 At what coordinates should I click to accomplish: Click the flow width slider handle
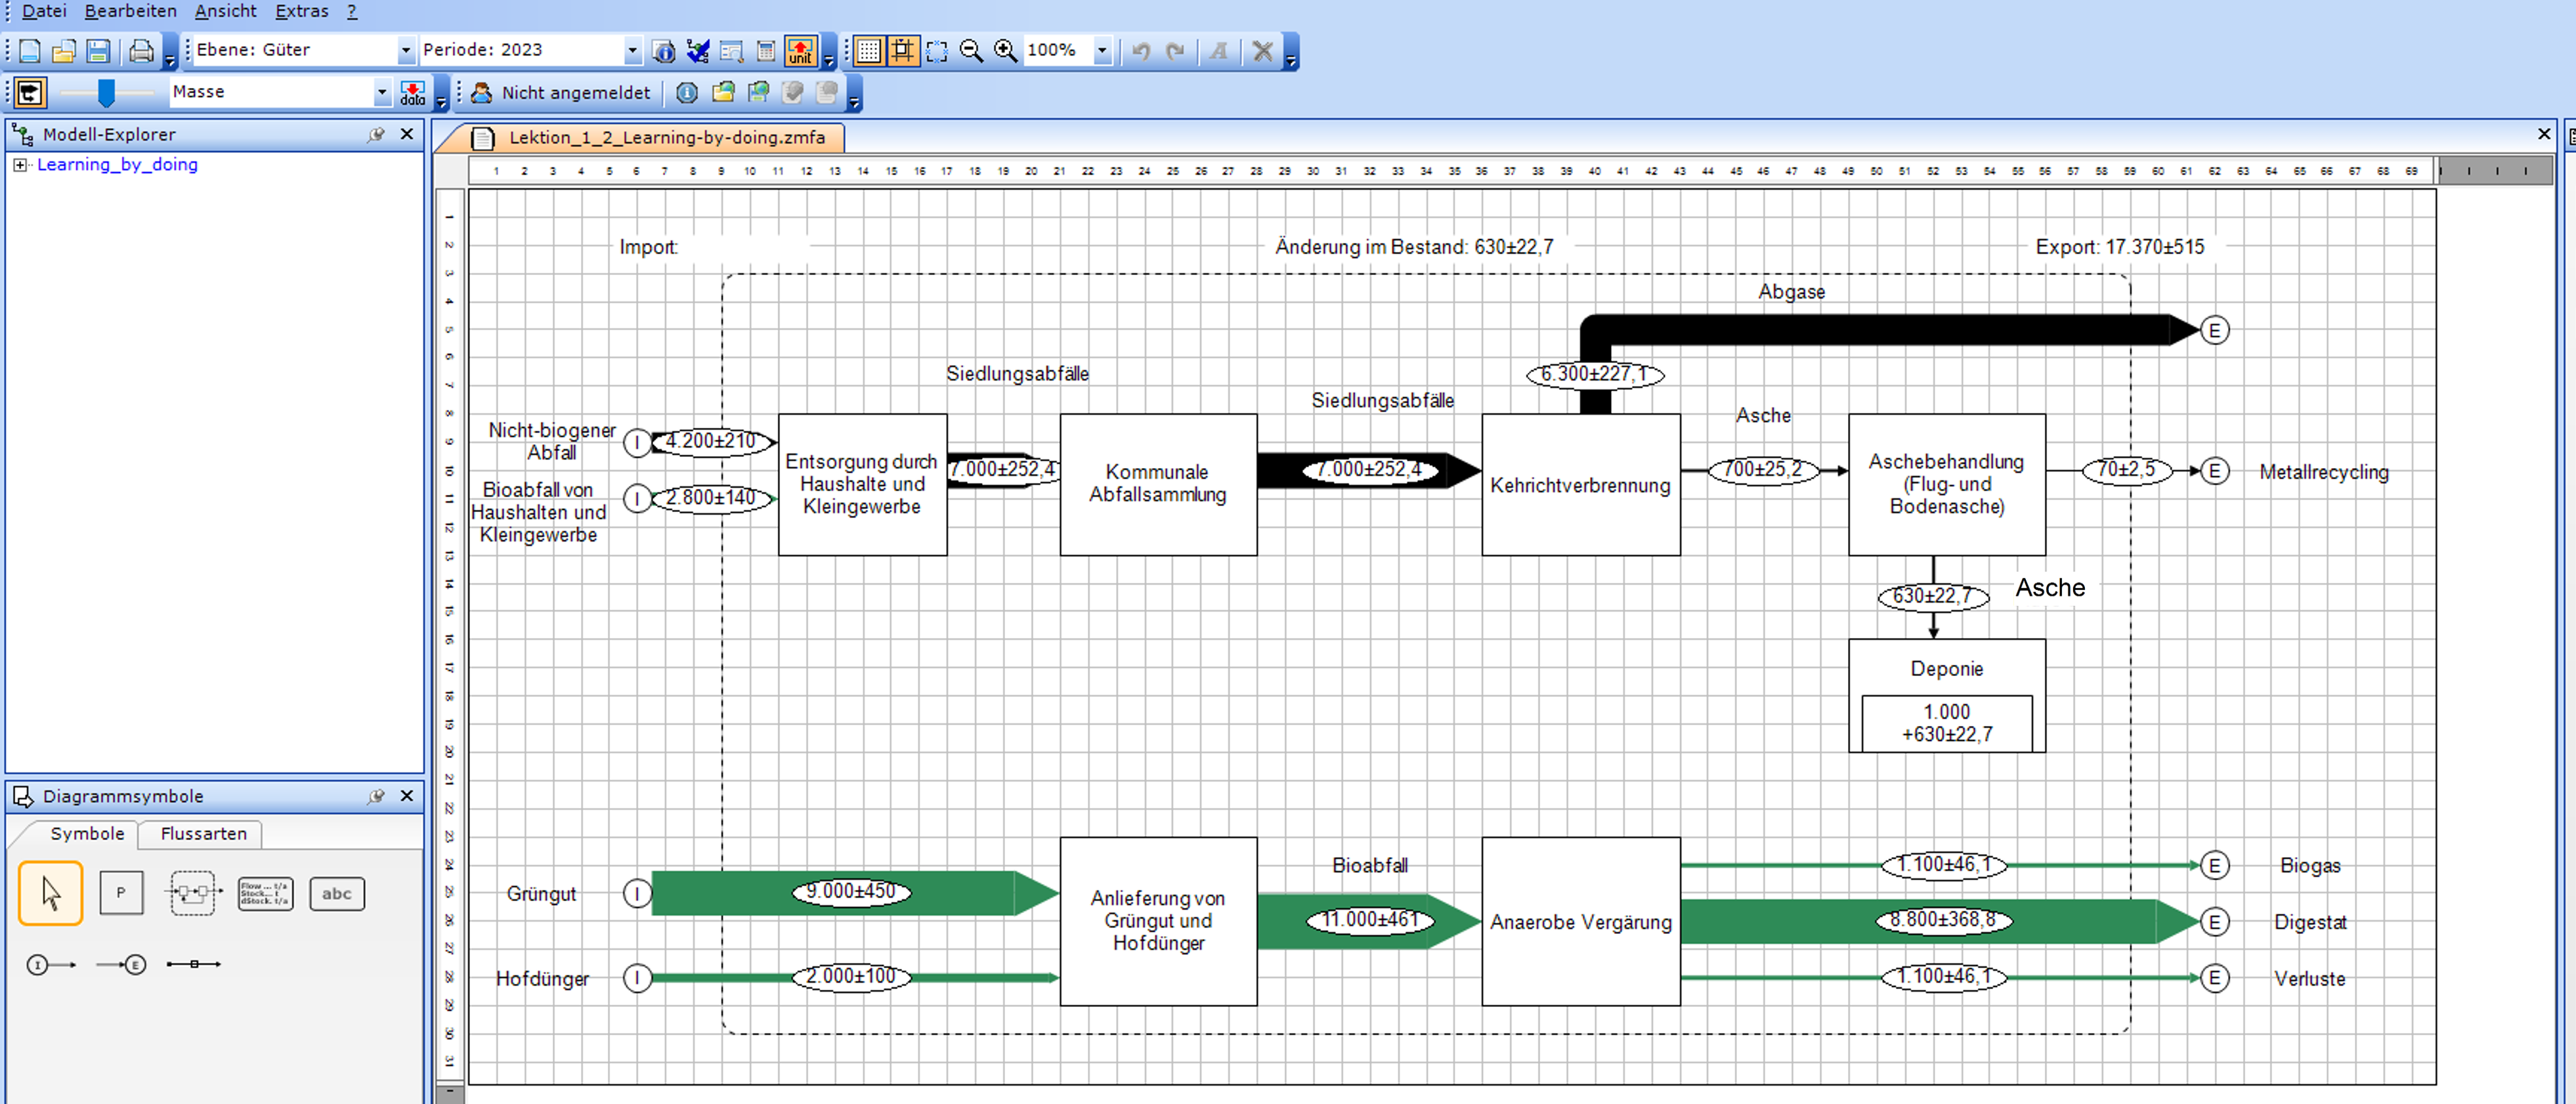tap(106, 93)
